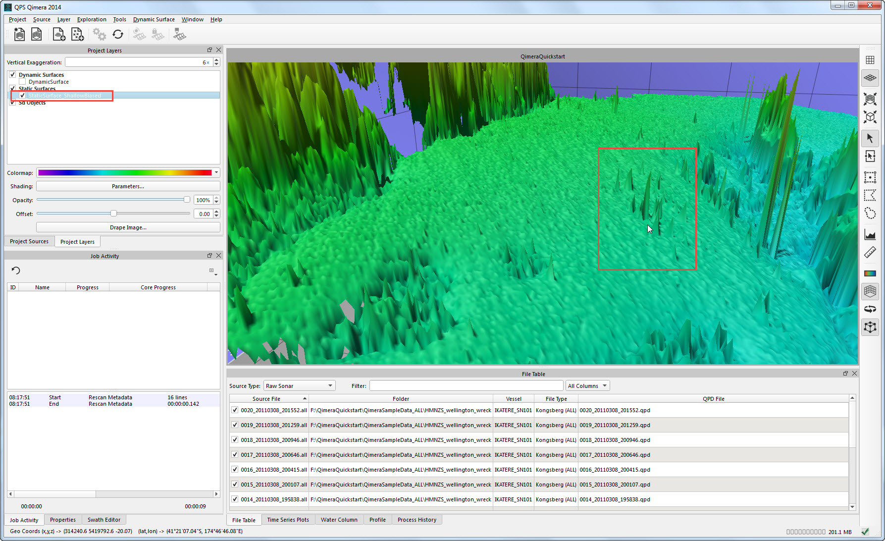Click the refresh arrows icon in the main toolbar
The height and width of the screenshot is (541, 885).
pyautogui.click(x=118, y=34)
